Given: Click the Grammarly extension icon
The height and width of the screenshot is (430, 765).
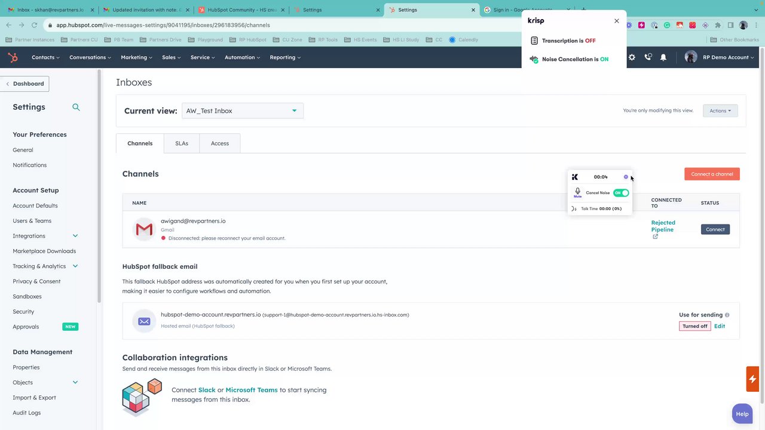Looking at the screenshot, I should pyautogui.click(x=667, y=25).
